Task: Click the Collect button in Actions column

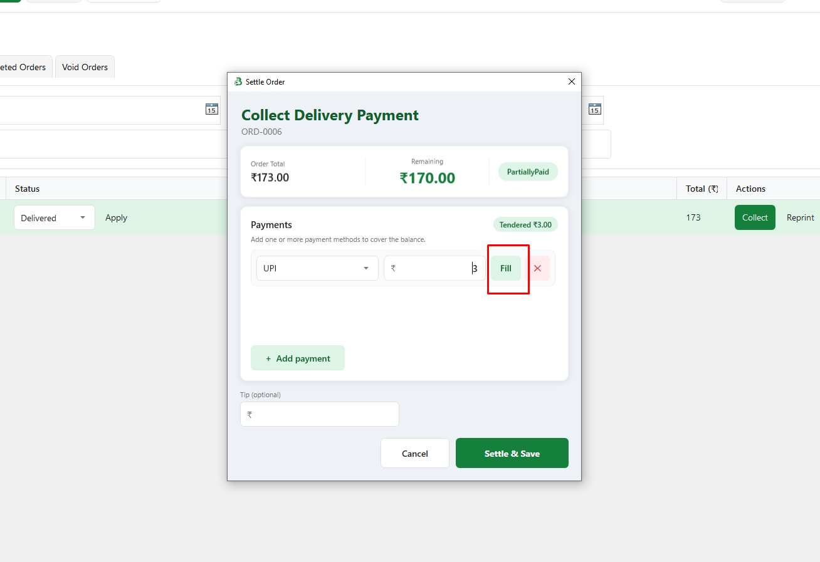Action: (755, 217)
